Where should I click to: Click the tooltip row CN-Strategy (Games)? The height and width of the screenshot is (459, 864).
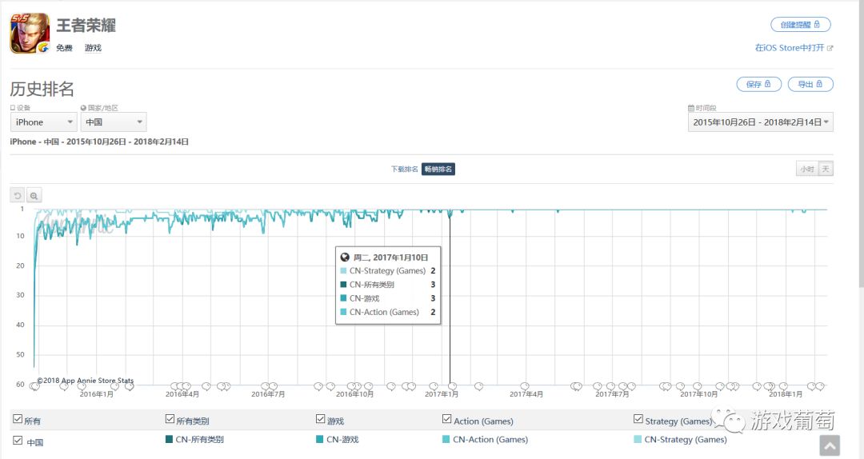click(x=388, y=270)
